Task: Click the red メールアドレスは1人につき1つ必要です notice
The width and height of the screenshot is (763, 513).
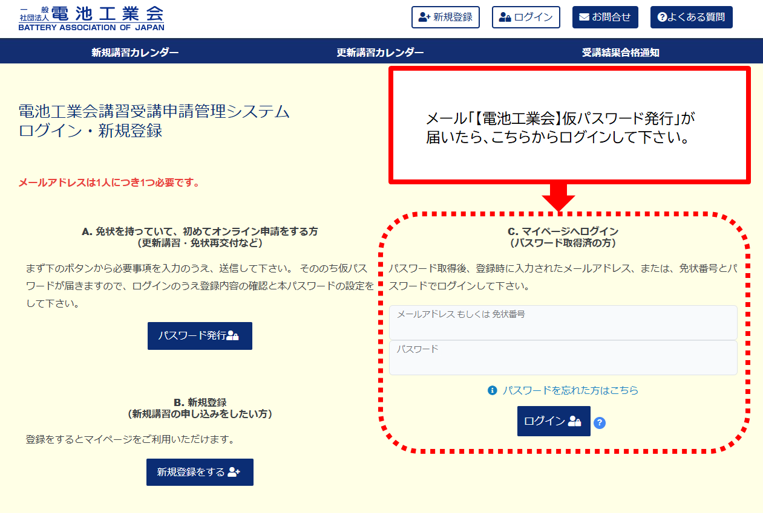Action: (x=109, y=182)
